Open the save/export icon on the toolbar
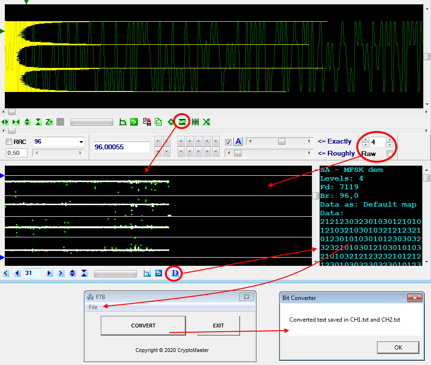Screen dimensions: 431x365 [x=147, y=122]
